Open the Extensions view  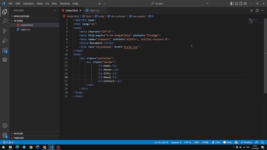click(x=5, y=50)
